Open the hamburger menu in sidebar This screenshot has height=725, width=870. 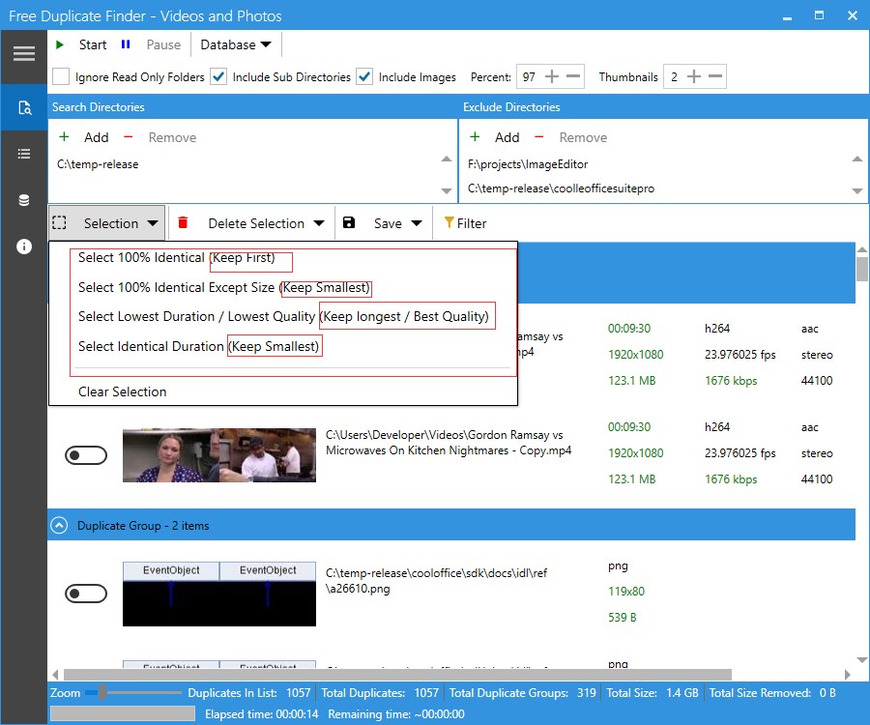pos(24,54)
